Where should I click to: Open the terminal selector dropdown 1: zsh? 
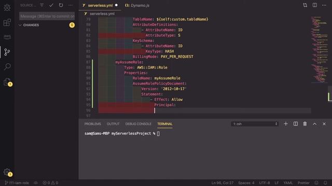(255, 124)
